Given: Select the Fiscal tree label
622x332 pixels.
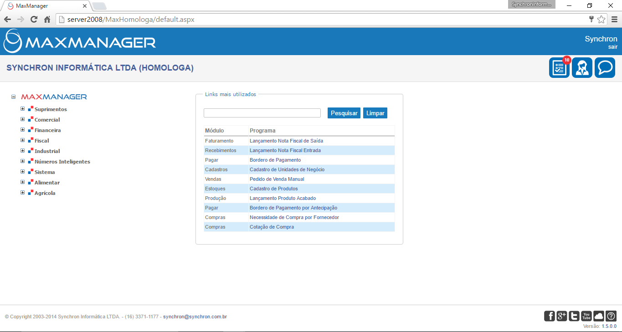Looking at the screenshot, I should pyautogui.click(x=42, y=141).
